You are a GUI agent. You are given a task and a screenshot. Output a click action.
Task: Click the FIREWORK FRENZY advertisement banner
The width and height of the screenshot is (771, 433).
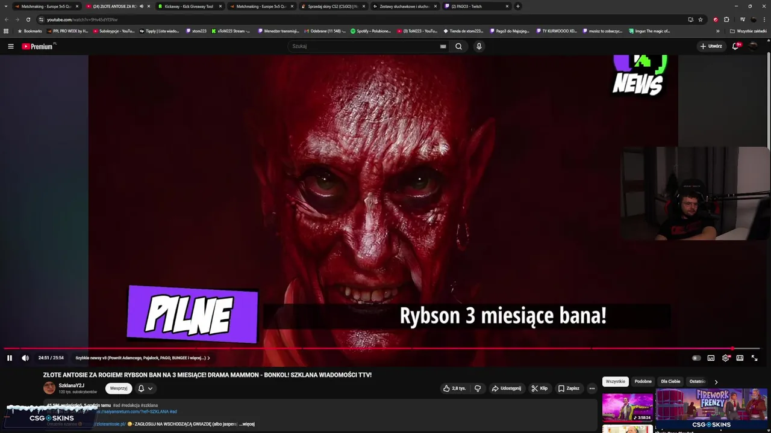pos(711,409)
